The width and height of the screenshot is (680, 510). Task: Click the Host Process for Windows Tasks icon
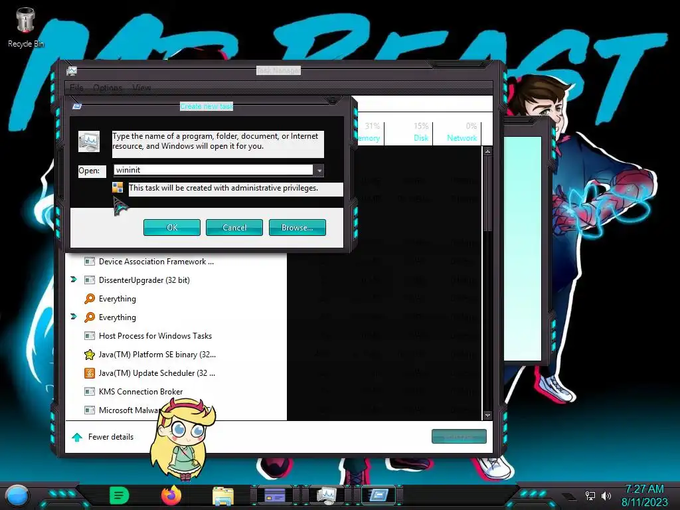(90, 335)
